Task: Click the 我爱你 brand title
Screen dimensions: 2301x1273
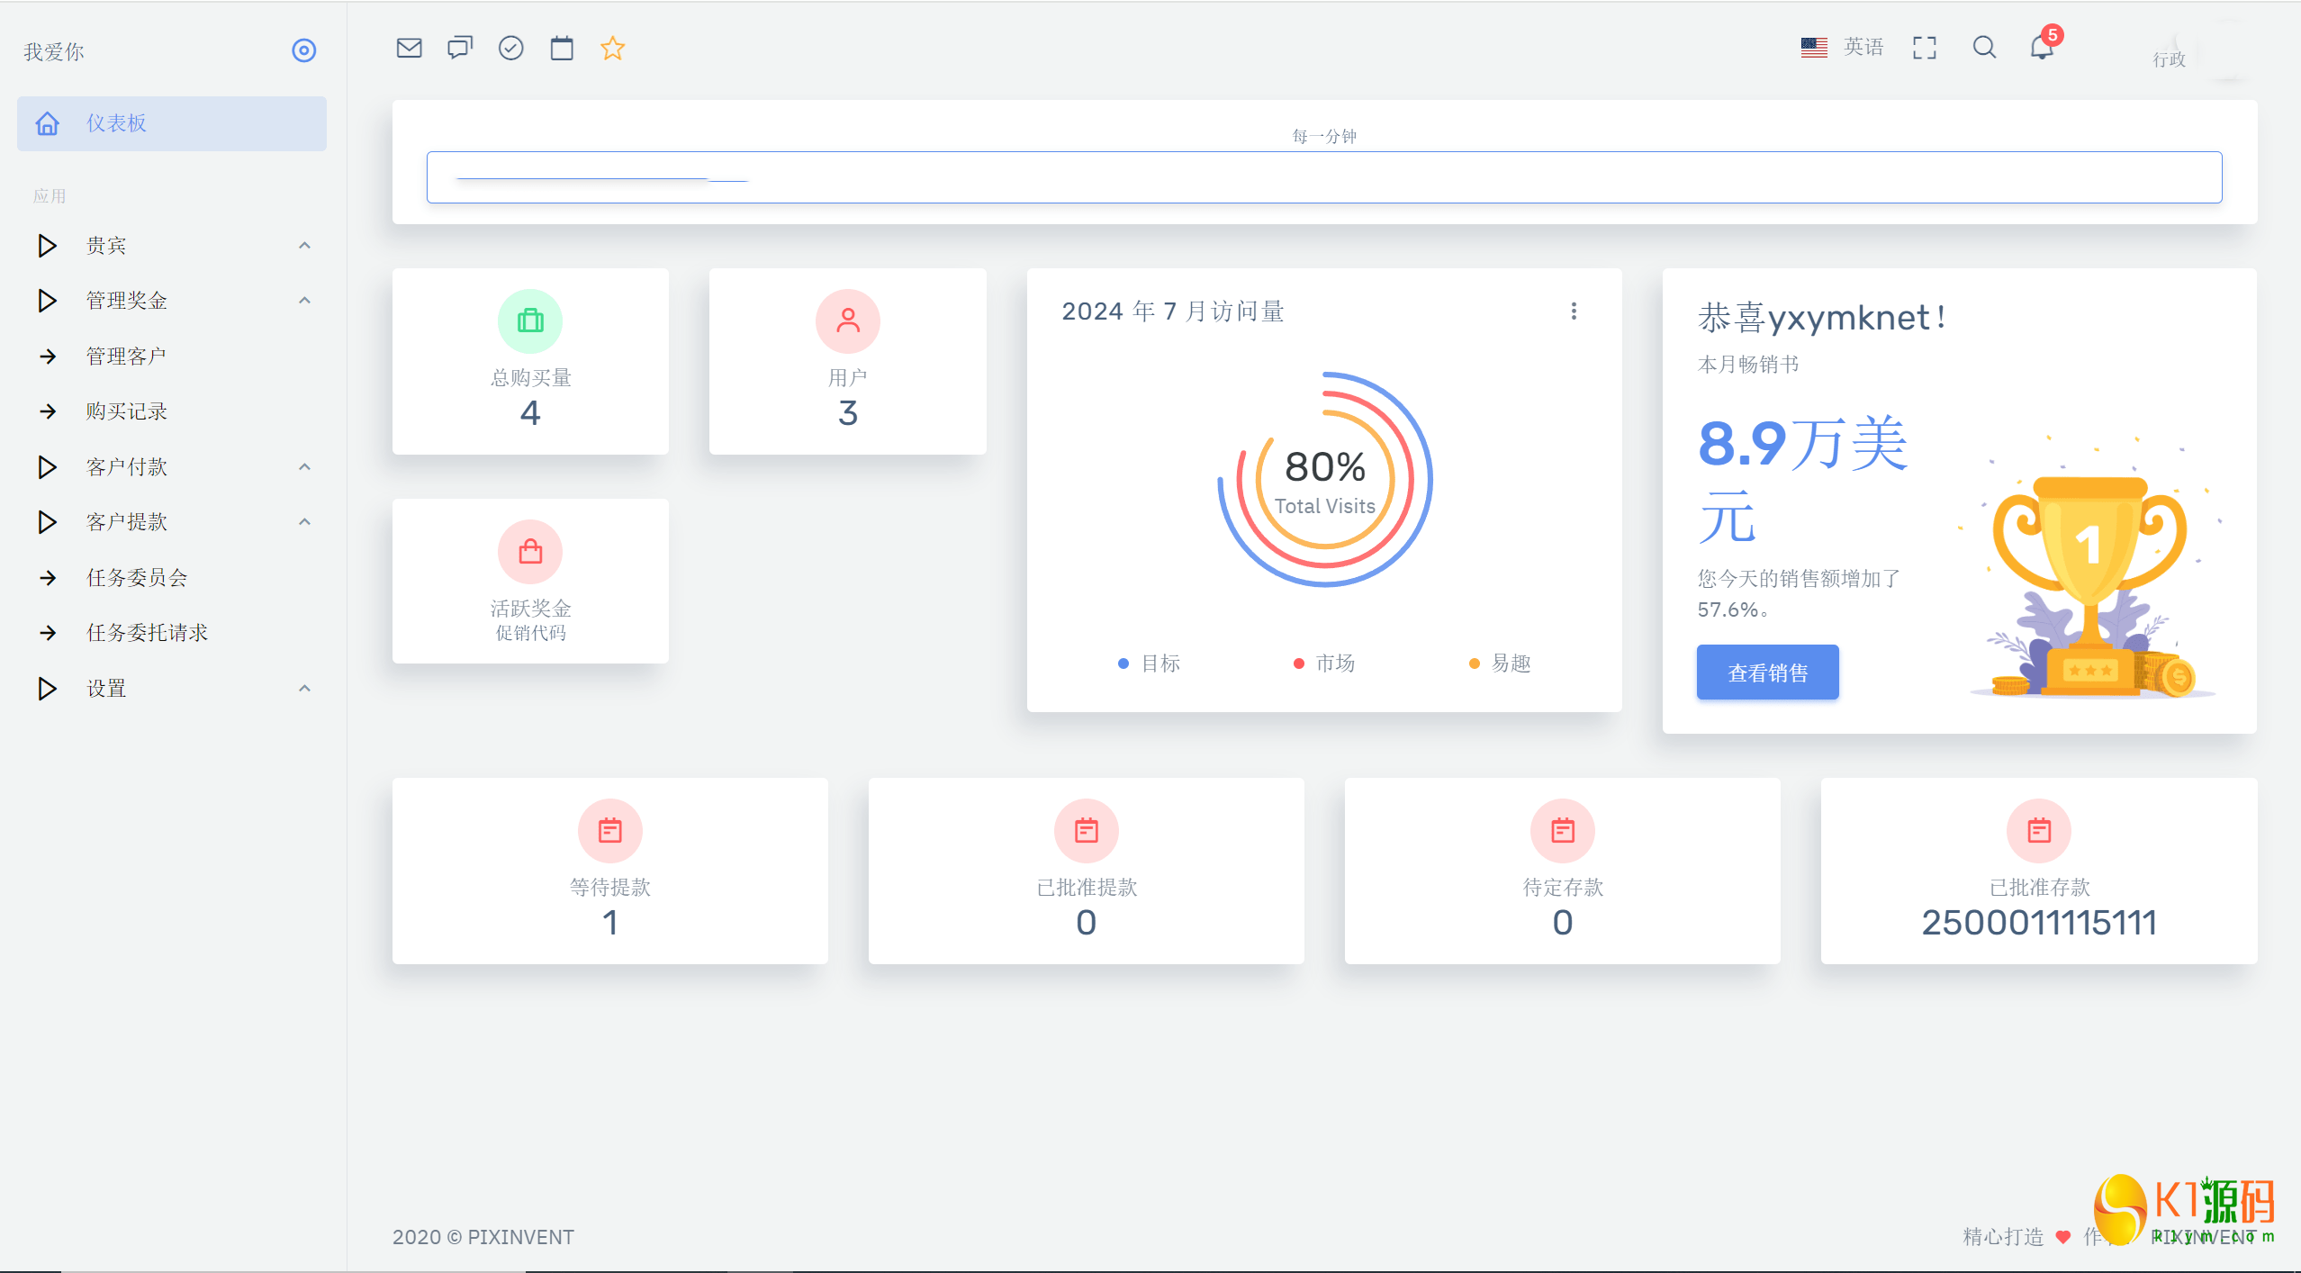Action: (x=54, y=52)
